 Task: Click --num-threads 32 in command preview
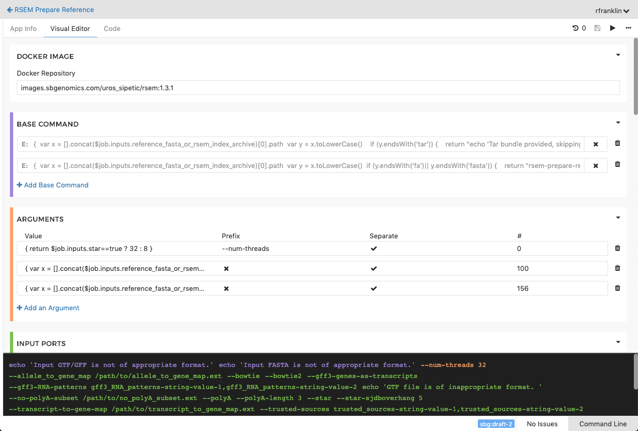click(455, 365)
